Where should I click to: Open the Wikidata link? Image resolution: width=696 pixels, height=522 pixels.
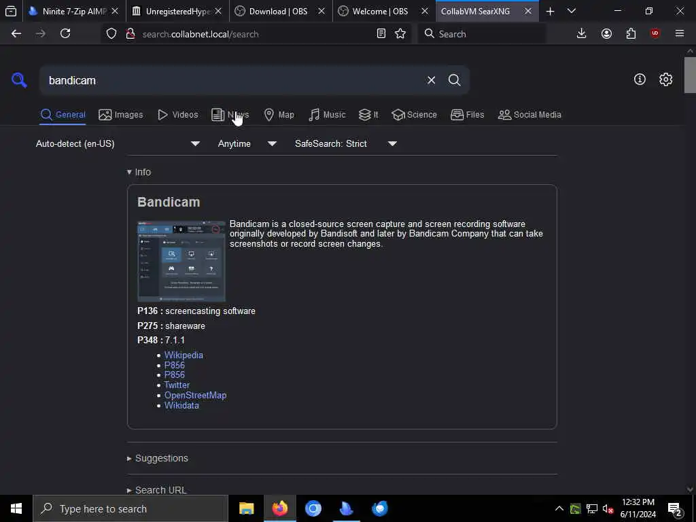tap(181, 406)
